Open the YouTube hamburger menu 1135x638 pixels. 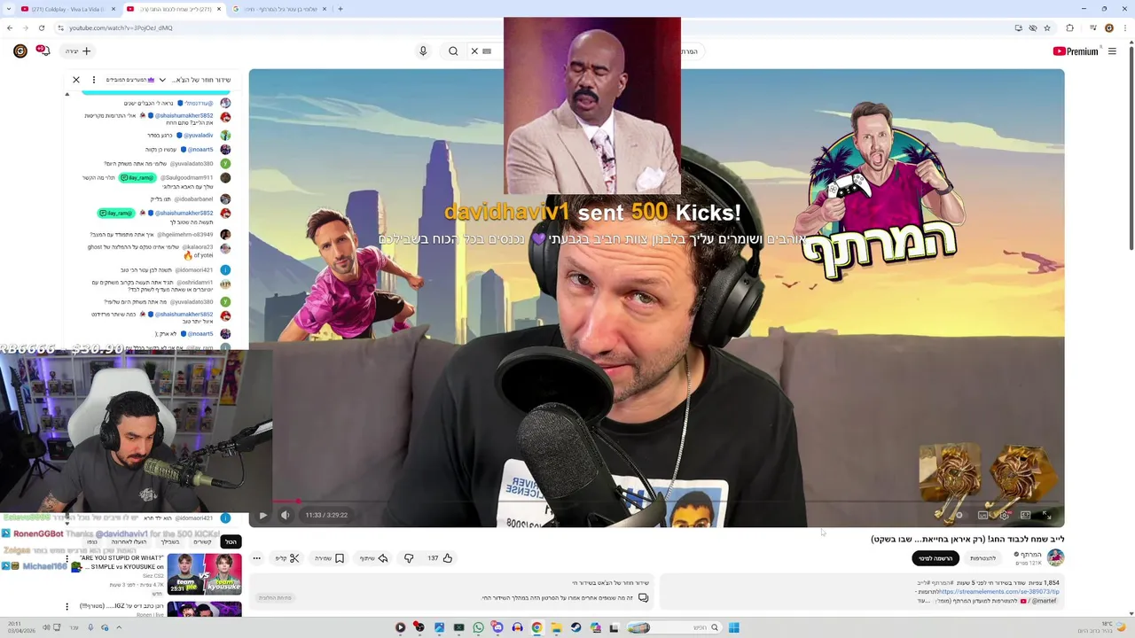(x=1112, y=51)
